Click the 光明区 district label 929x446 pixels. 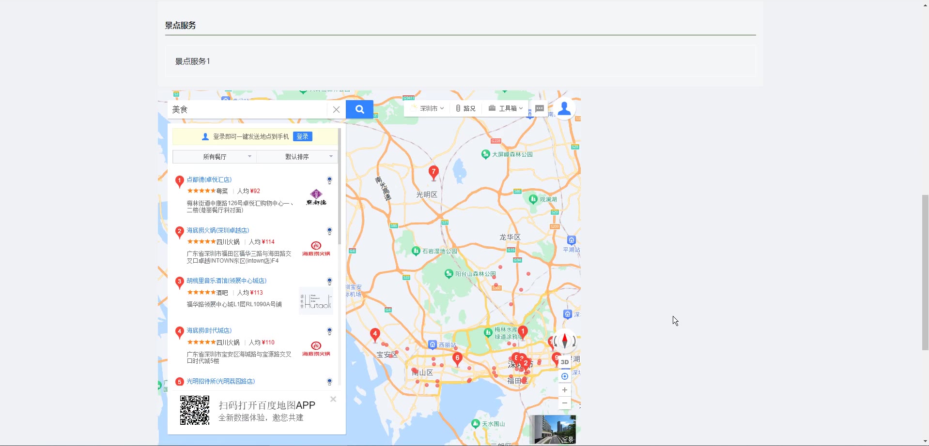(x=427, y=194)
